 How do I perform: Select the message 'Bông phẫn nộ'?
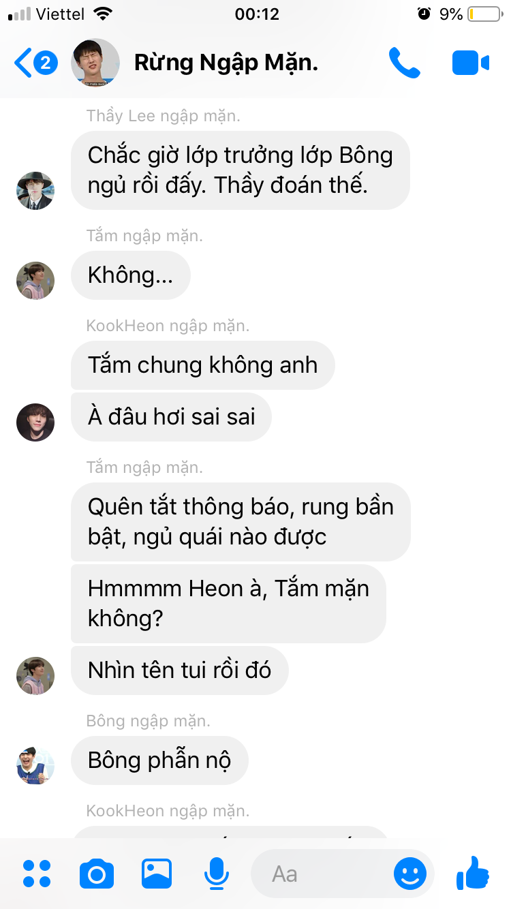[x=159, y=760]
